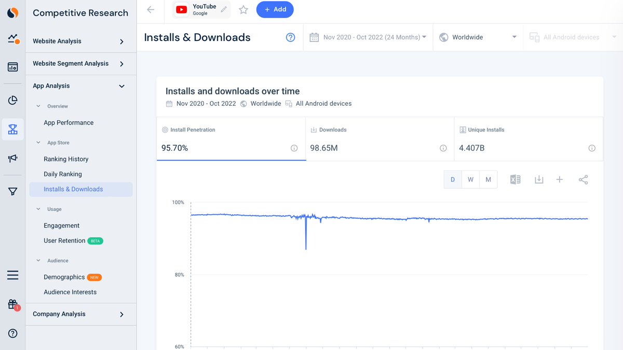Edit YouTube app with pencil icon
Image resolution: width=623 pixels, height=350 pixels.
(x=224, y=9)
